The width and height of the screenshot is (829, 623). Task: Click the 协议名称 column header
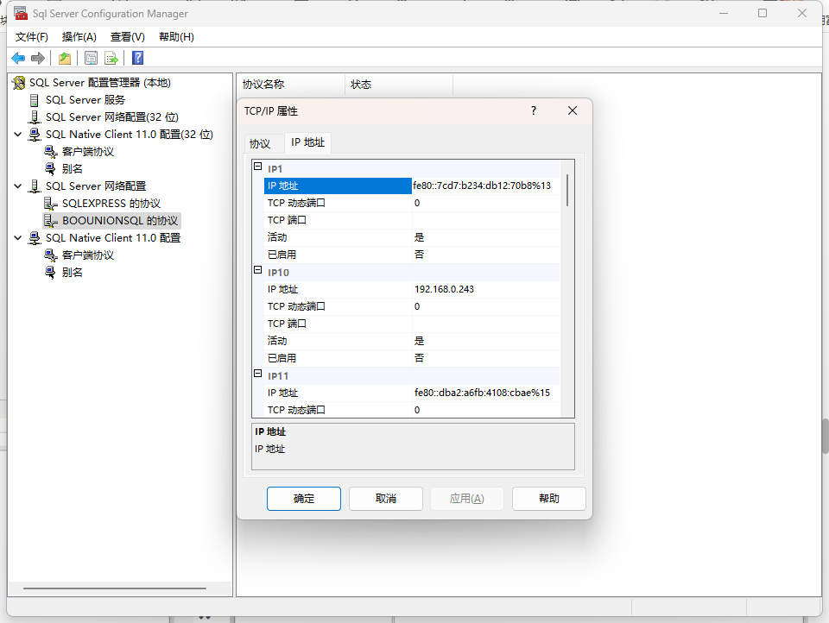[291, 85]
